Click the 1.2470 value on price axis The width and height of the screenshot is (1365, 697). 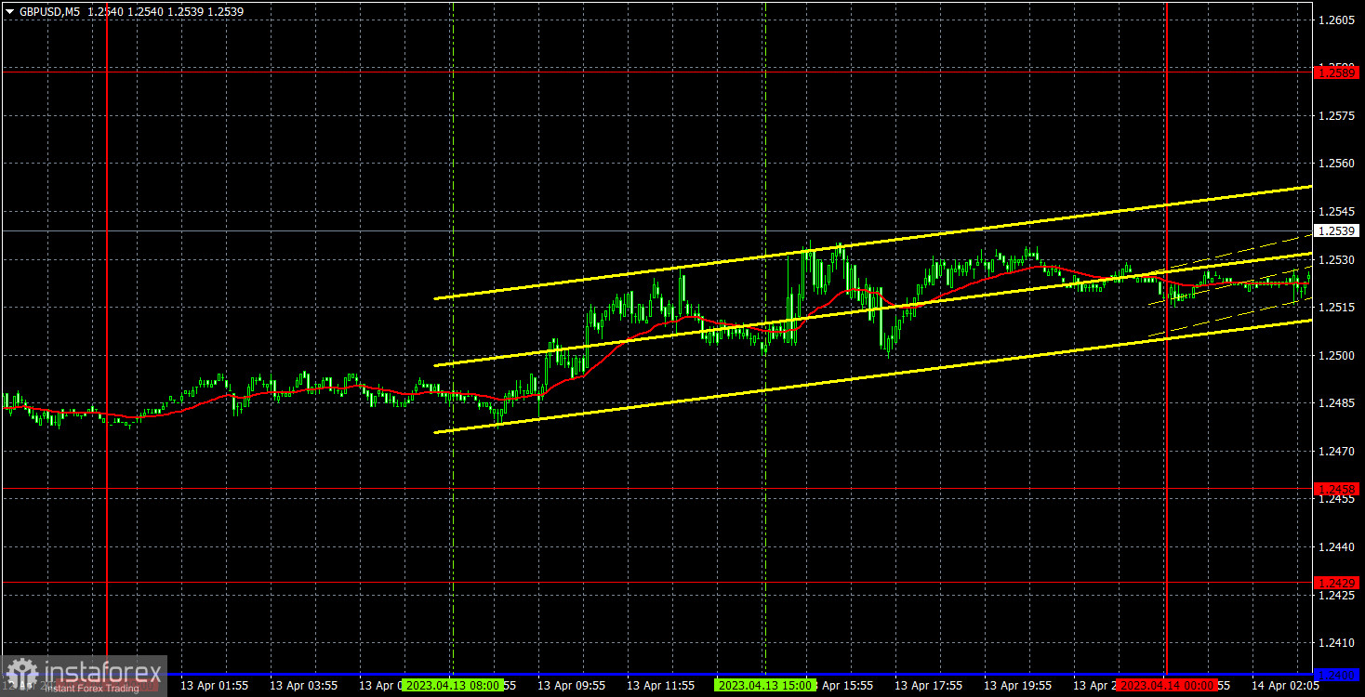pyautogui.click(x=1335, y=452)
